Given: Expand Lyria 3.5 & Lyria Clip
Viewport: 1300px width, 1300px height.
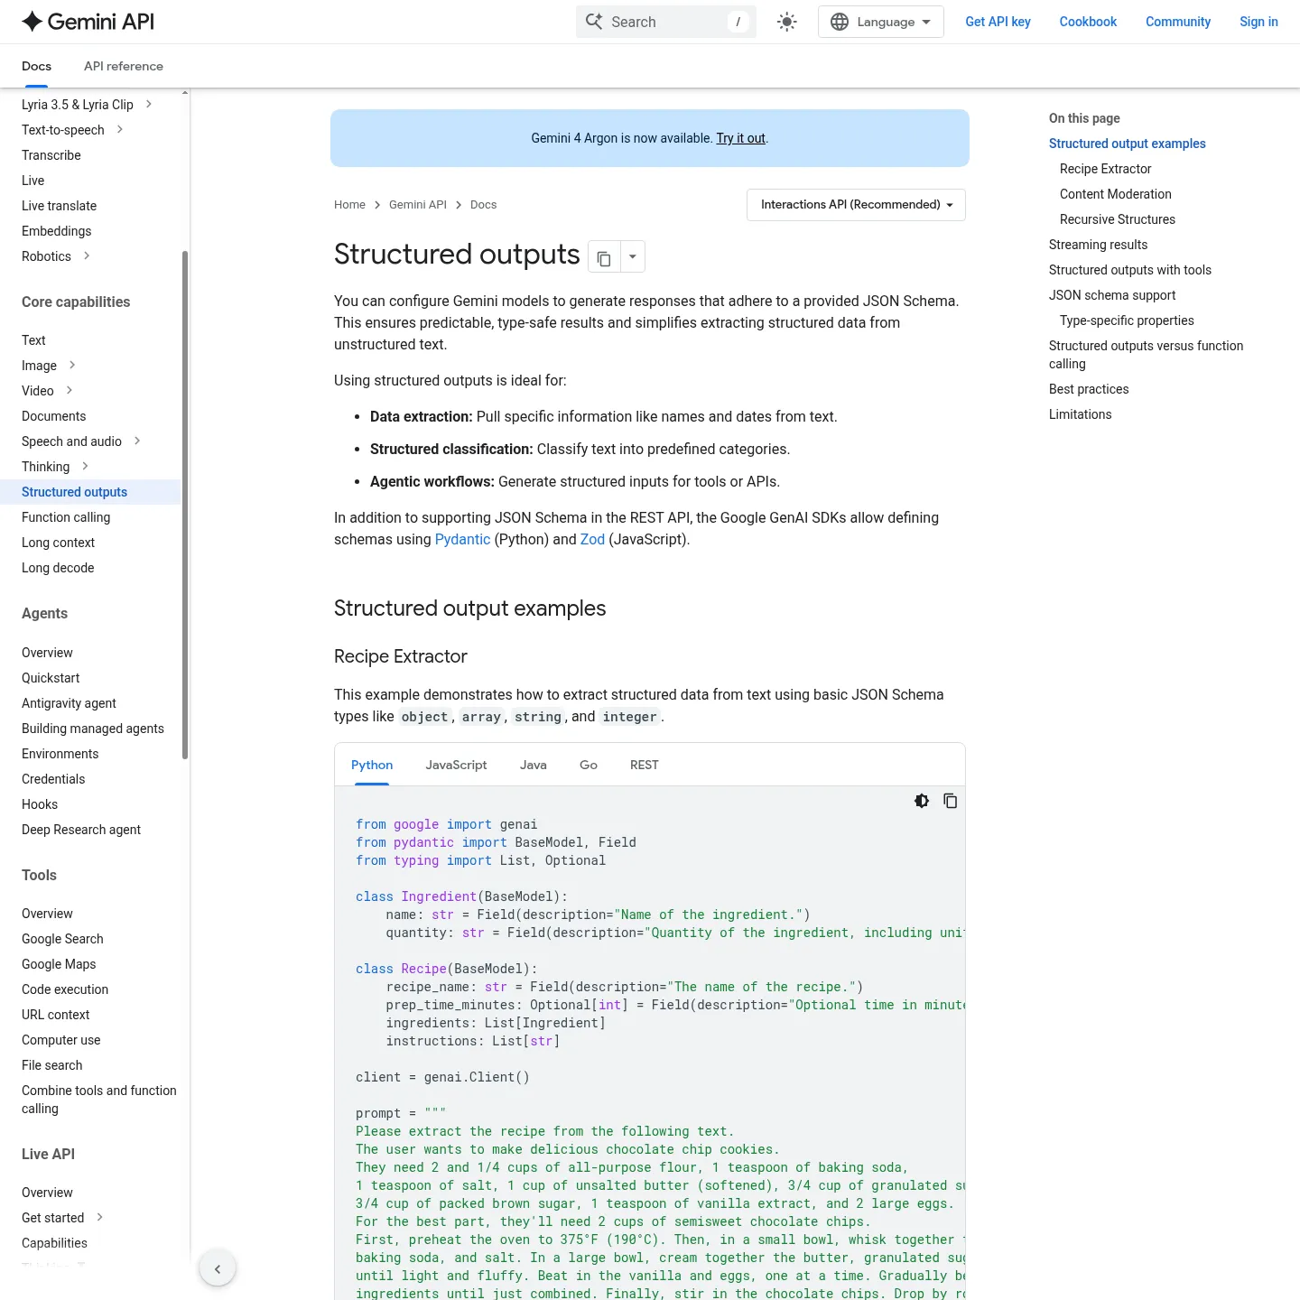Looking at the screenshot, I should pyautogui.click(x=149, y=105).
